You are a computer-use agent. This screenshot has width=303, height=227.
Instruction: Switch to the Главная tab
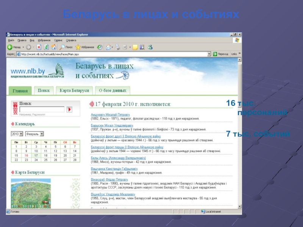(20, 91)
